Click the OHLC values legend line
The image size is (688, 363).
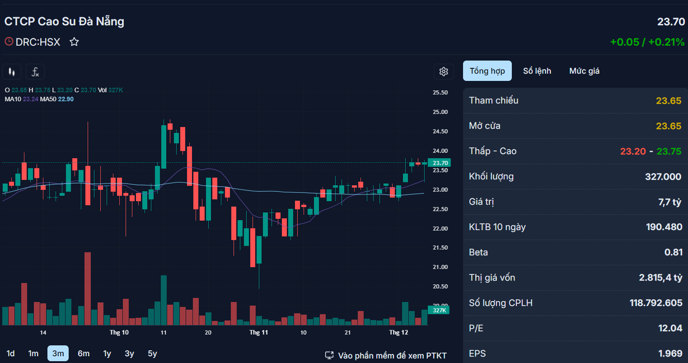64,90
